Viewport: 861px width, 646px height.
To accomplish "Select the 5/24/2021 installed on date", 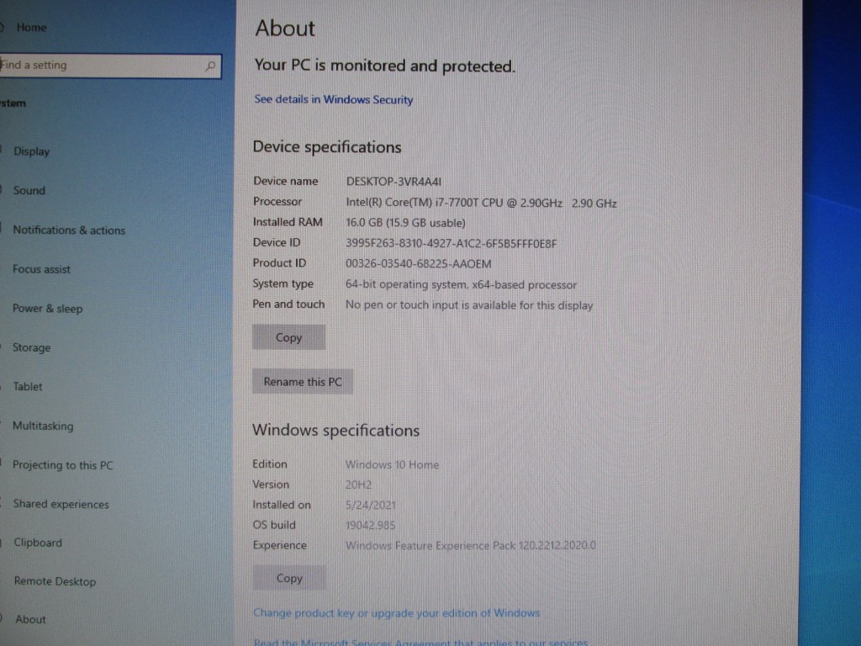I will [x=371, y=506].
